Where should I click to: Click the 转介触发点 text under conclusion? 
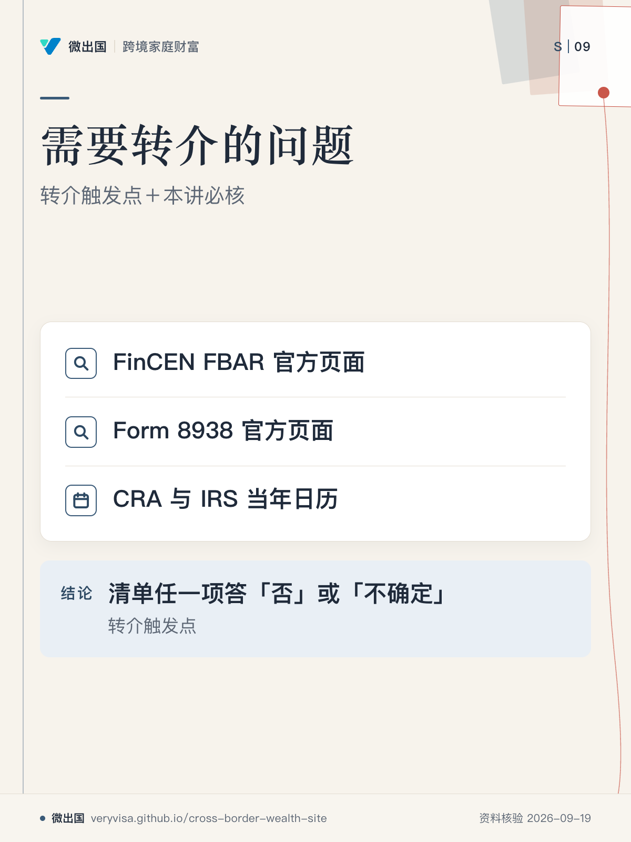point(152,626)
